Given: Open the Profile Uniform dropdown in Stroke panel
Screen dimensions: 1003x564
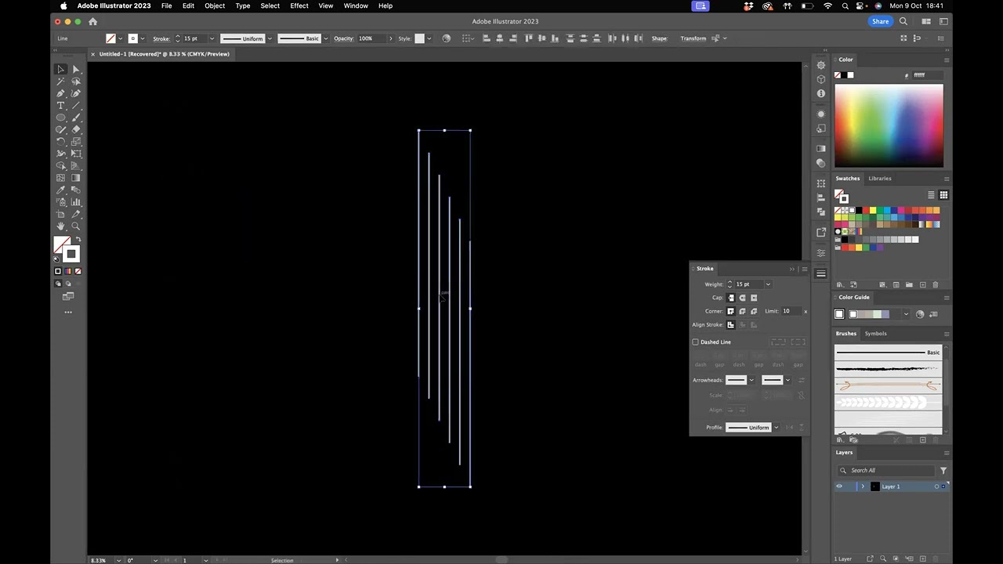Looking at the screenshot, I should (x=776, y=428).
